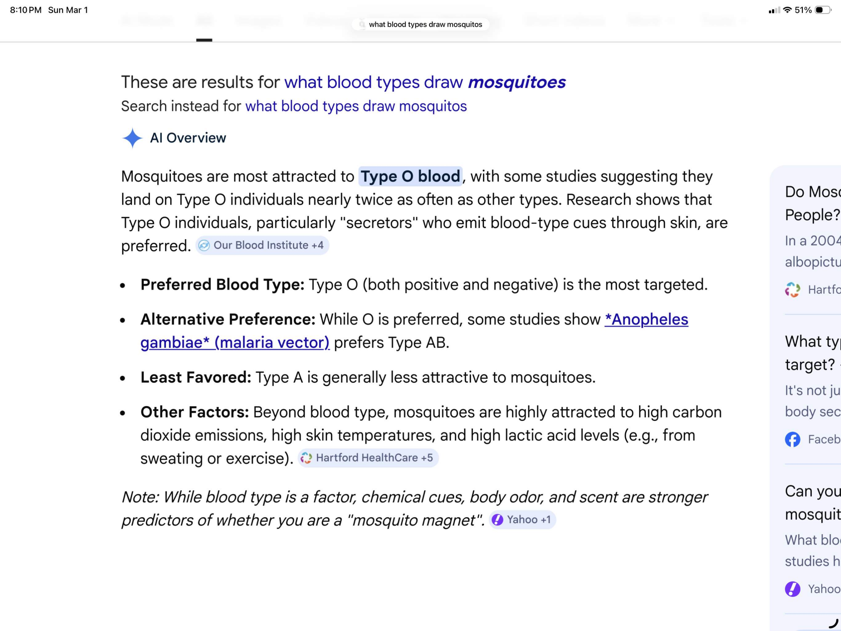
Task: Open the Yahoo +1 source chip
Action: [522, 520]
